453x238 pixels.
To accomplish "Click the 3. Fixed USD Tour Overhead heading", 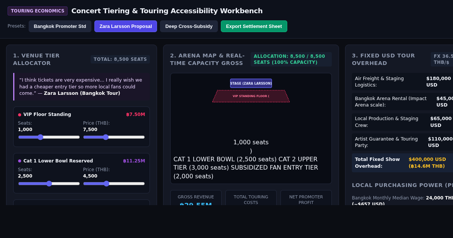I will coord(383,59).
